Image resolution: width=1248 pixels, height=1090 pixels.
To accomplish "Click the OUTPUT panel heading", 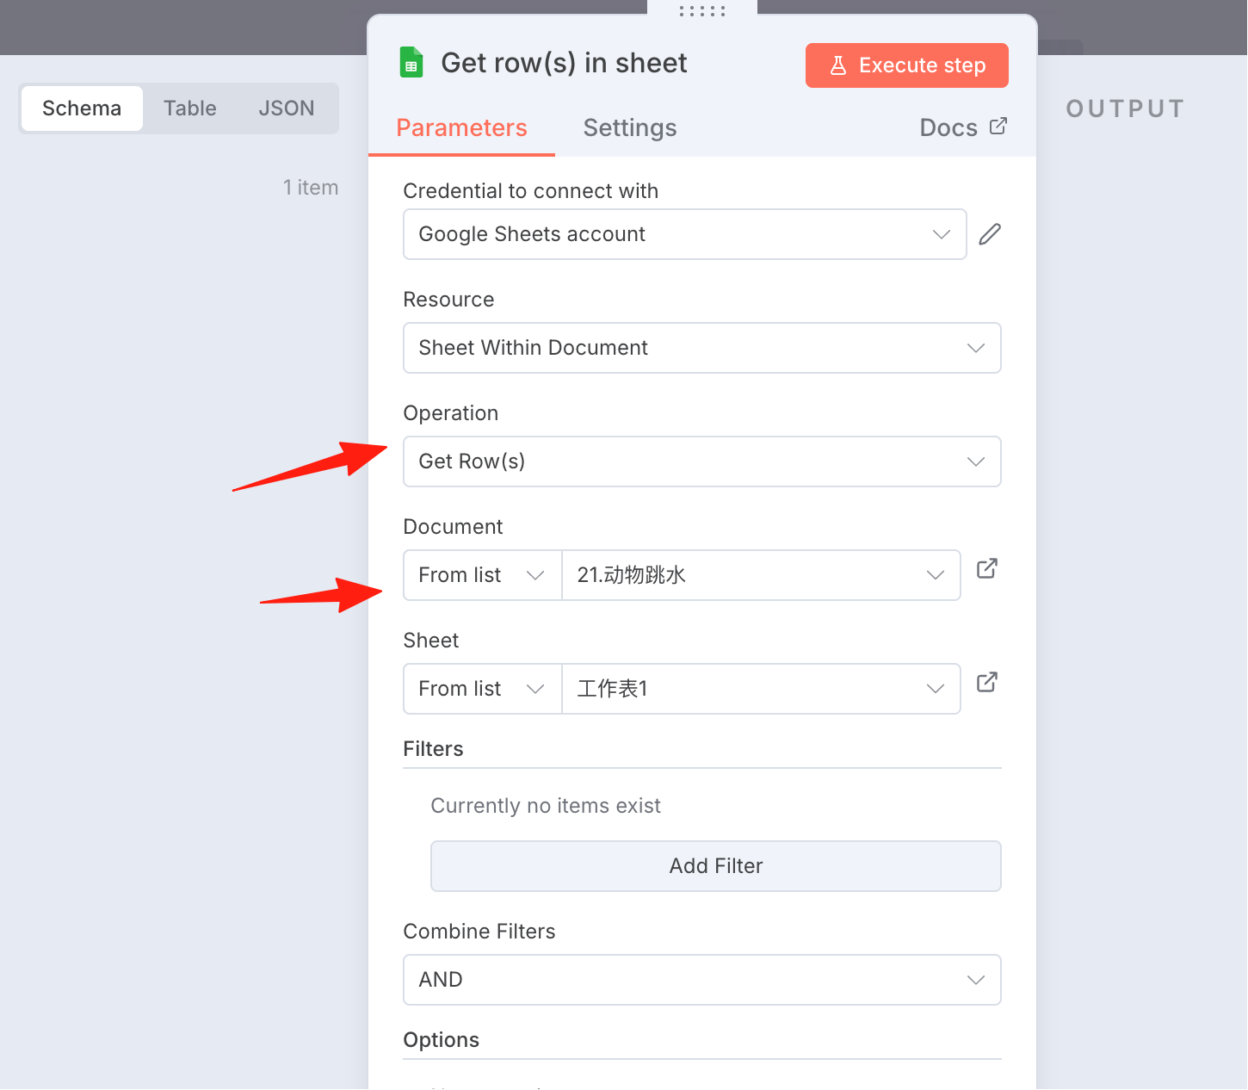I will pyautogui.click(x=1126, y=108).
